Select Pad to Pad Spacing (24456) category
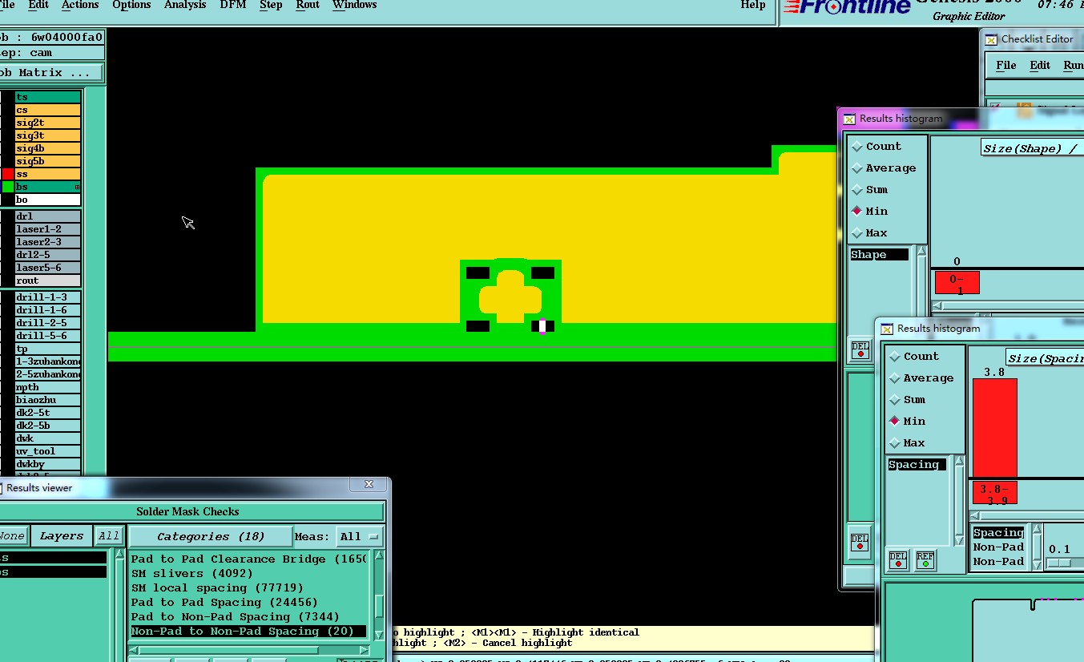 [x=248, y=603]
